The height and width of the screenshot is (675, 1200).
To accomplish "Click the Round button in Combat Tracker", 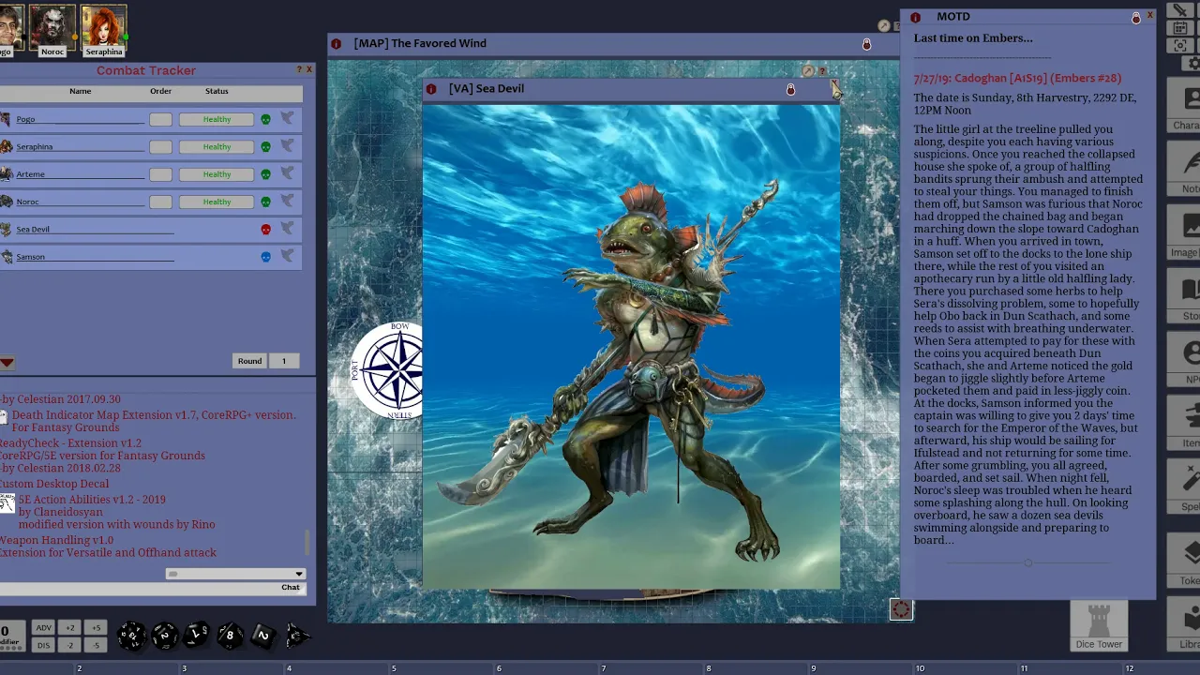I will click(249, 361).
